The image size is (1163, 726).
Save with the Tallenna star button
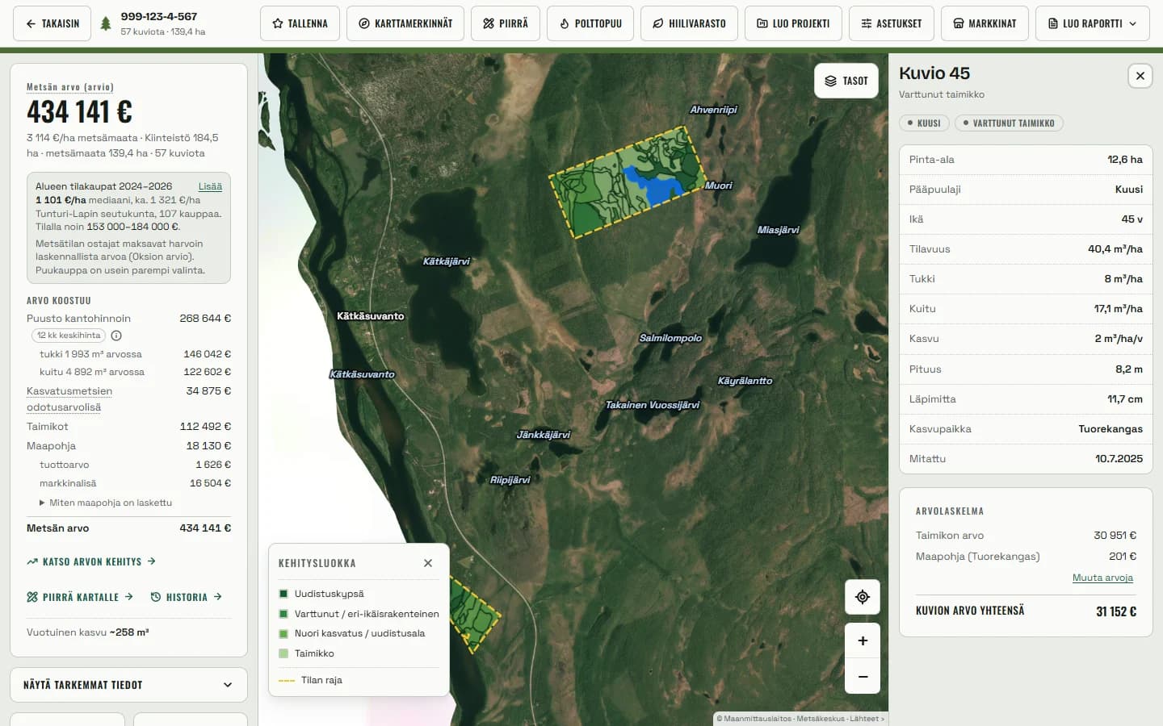tap(300, 23)
